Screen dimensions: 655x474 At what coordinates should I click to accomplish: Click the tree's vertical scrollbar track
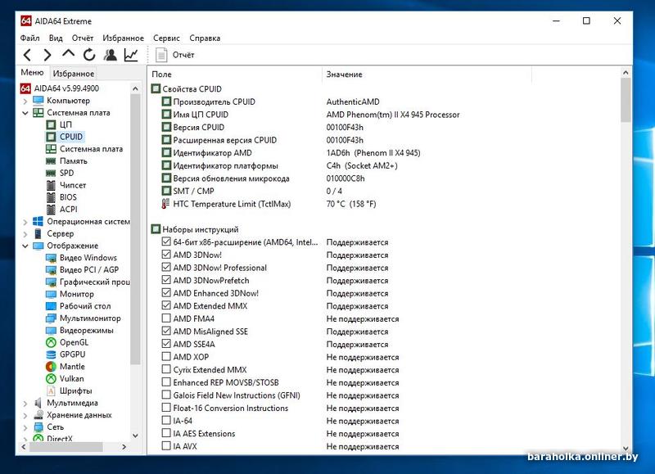pyautogui.click(x=135, y=397)
